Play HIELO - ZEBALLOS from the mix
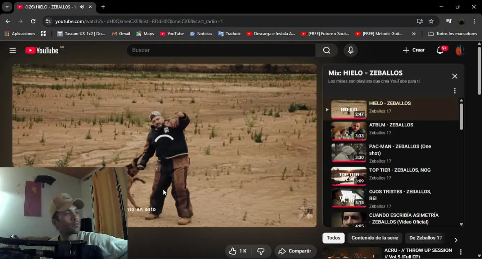The width and height of the screenshot is (482, 259). [392, 109]
